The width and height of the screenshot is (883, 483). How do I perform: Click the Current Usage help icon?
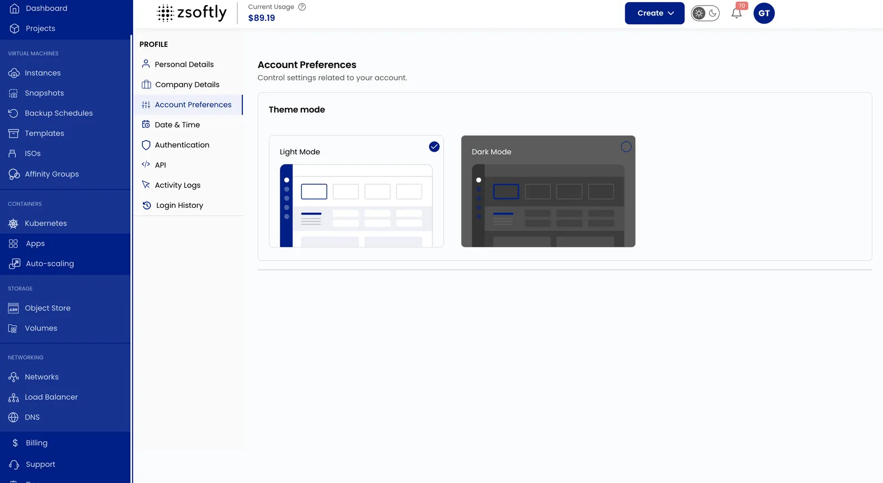[302, 7]
